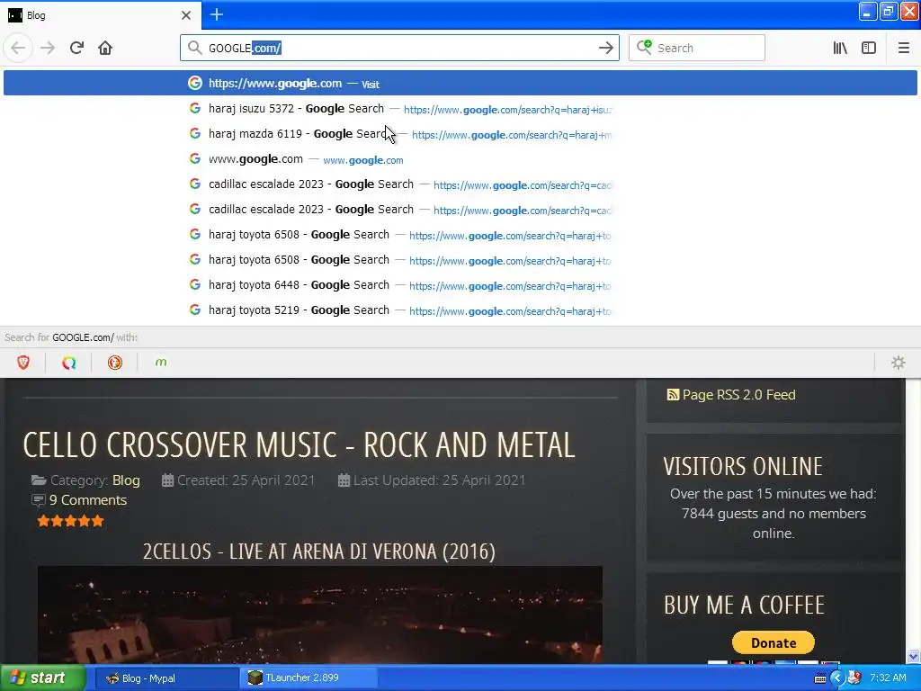Click the 7:32 AM taskbar clock
Image resolution: width=921 pixels, height=691 pixels.
click(x=888, y=678)
